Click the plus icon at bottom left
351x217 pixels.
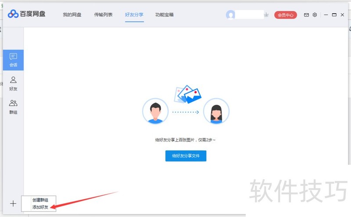13,203
